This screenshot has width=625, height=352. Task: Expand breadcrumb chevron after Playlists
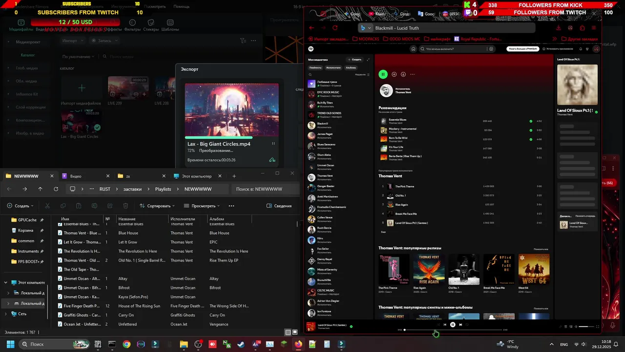point(178,189)
